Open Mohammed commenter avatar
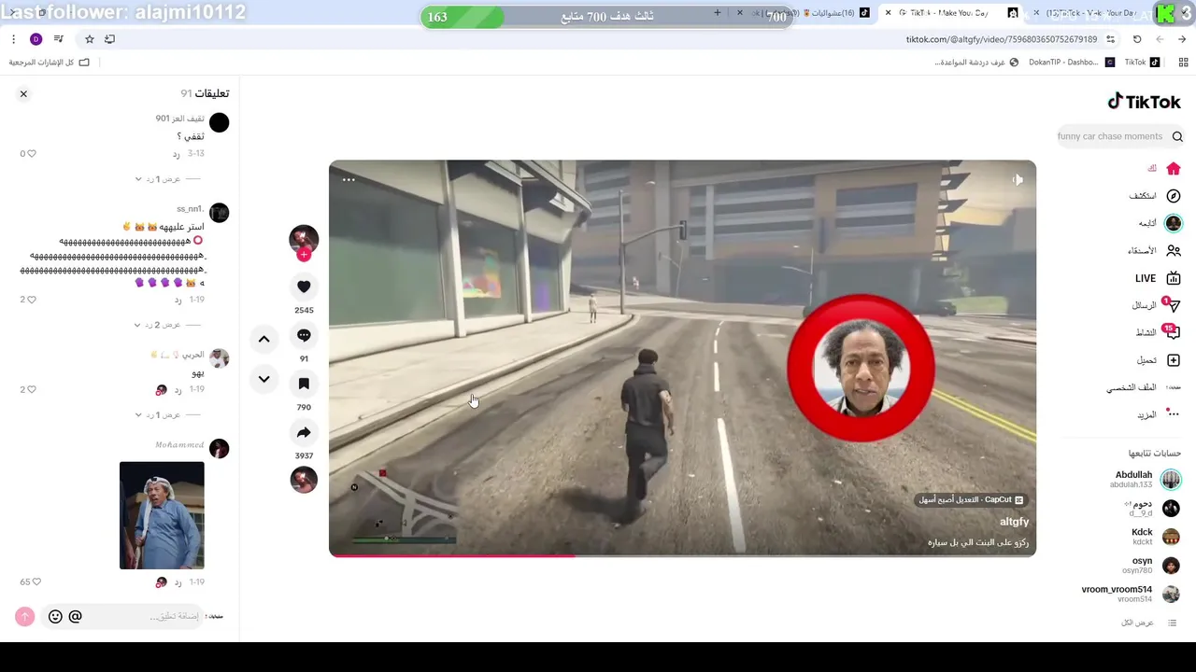 click(x=219, y=449)
